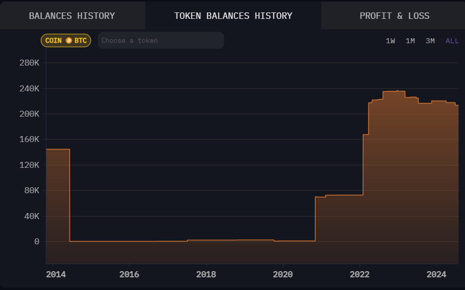Click the 2018 x-axis label
Viewport: 465px width, 290px height.
[x=206, y=275]
